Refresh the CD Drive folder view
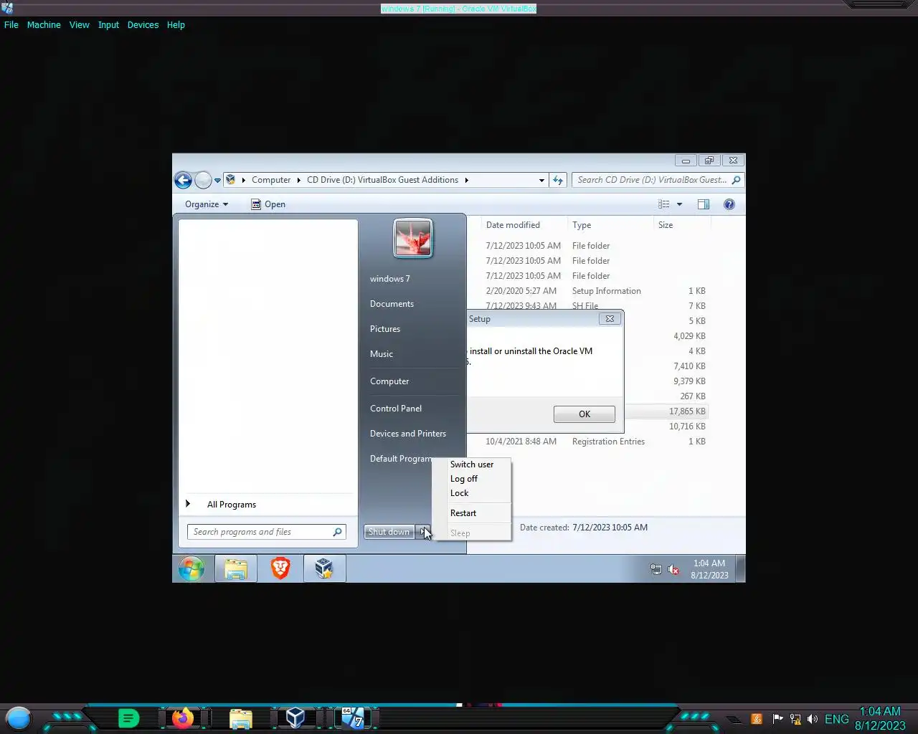 coord(558,180)
